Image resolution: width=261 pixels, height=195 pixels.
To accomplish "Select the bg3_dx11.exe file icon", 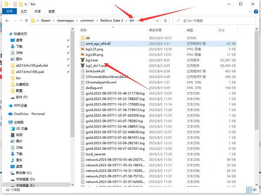I will (82, 66).
